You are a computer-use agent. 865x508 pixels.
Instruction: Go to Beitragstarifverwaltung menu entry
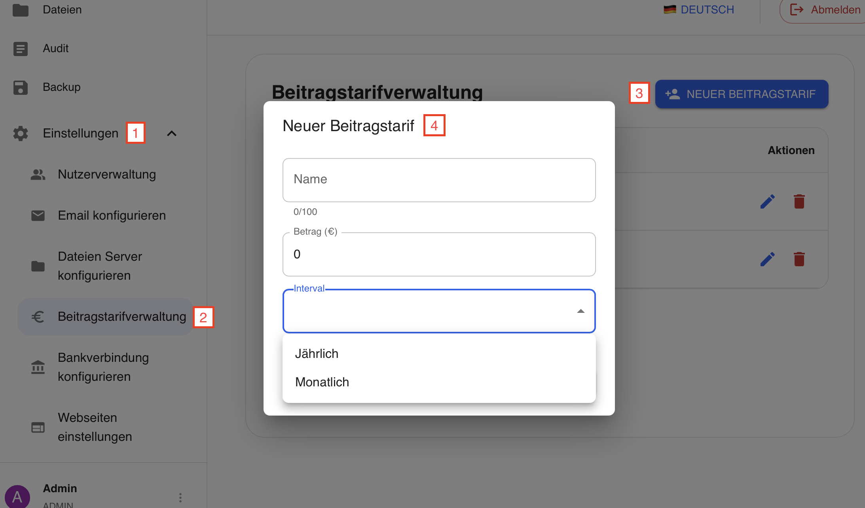(105, 317)
